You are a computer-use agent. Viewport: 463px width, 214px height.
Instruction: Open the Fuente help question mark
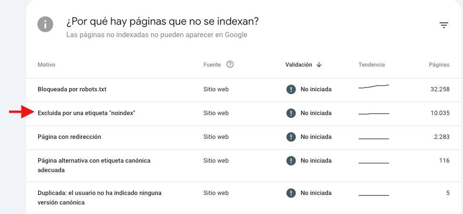tap(230, 64)
